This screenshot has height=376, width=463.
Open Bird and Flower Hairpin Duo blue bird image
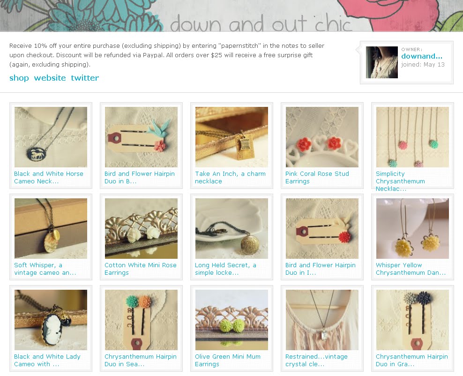click(x=141, y=137)
